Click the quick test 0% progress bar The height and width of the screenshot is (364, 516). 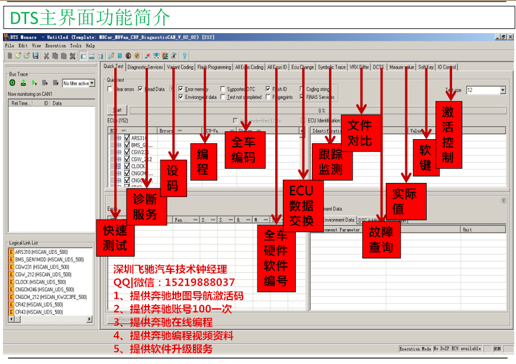(x=318, y=110)
